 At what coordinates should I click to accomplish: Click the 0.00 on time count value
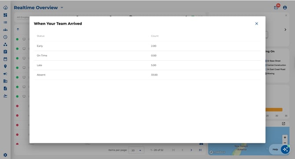pos(154,56)
